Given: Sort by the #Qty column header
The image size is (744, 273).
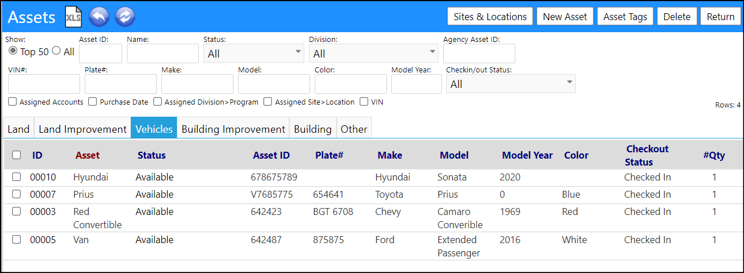Looking at the screenshot, I should [714, 155].
